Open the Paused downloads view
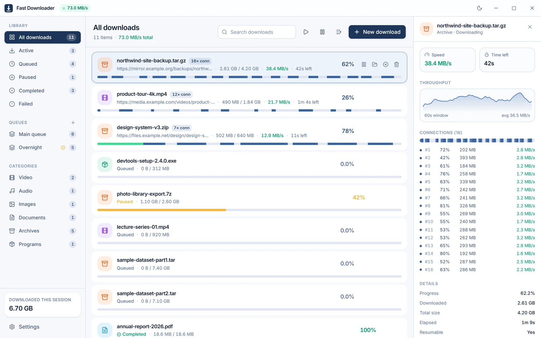 coord(43,77)
